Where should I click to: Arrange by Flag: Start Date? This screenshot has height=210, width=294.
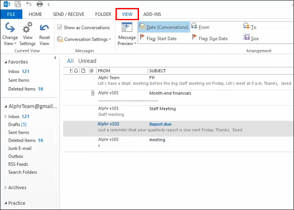[158, 38]
